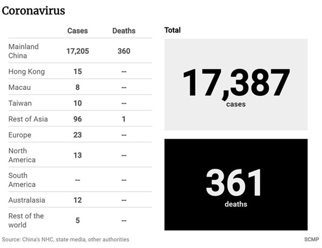Click the Australasia row label
The height and width of the screenshot is (248, 322).
coord(27,200)
